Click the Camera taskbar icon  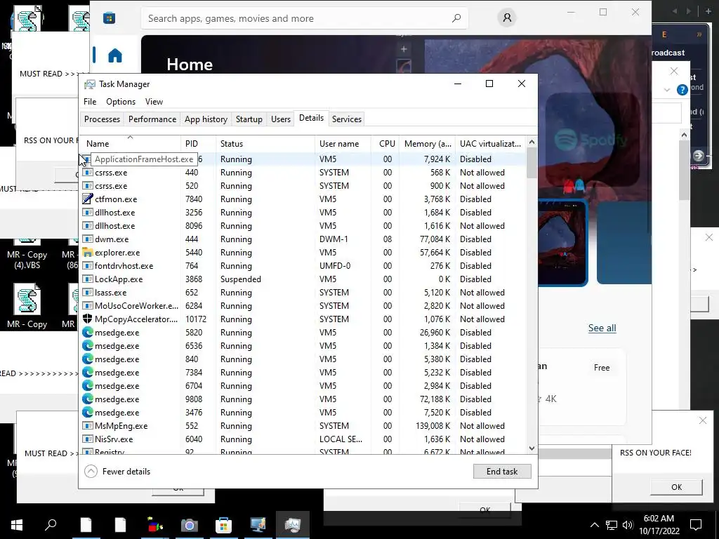click(x=189, y=525)
